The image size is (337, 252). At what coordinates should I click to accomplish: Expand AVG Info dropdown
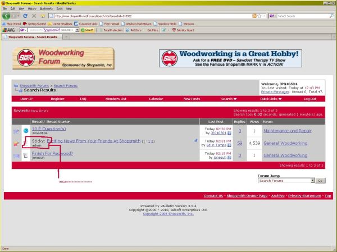coord(143,30)
